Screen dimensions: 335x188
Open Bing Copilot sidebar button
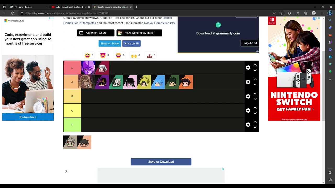pos(330,13)
